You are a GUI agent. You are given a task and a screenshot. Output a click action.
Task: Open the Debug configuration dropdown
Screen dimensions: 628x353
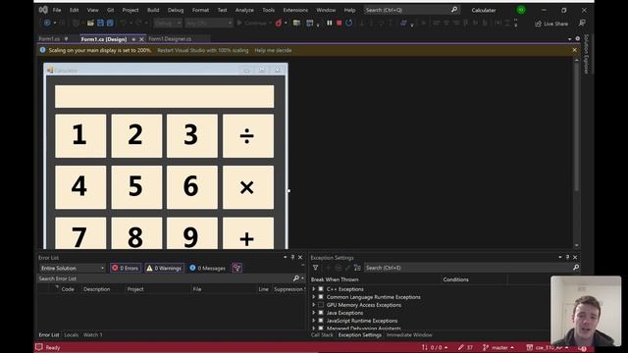coord(168,24)
